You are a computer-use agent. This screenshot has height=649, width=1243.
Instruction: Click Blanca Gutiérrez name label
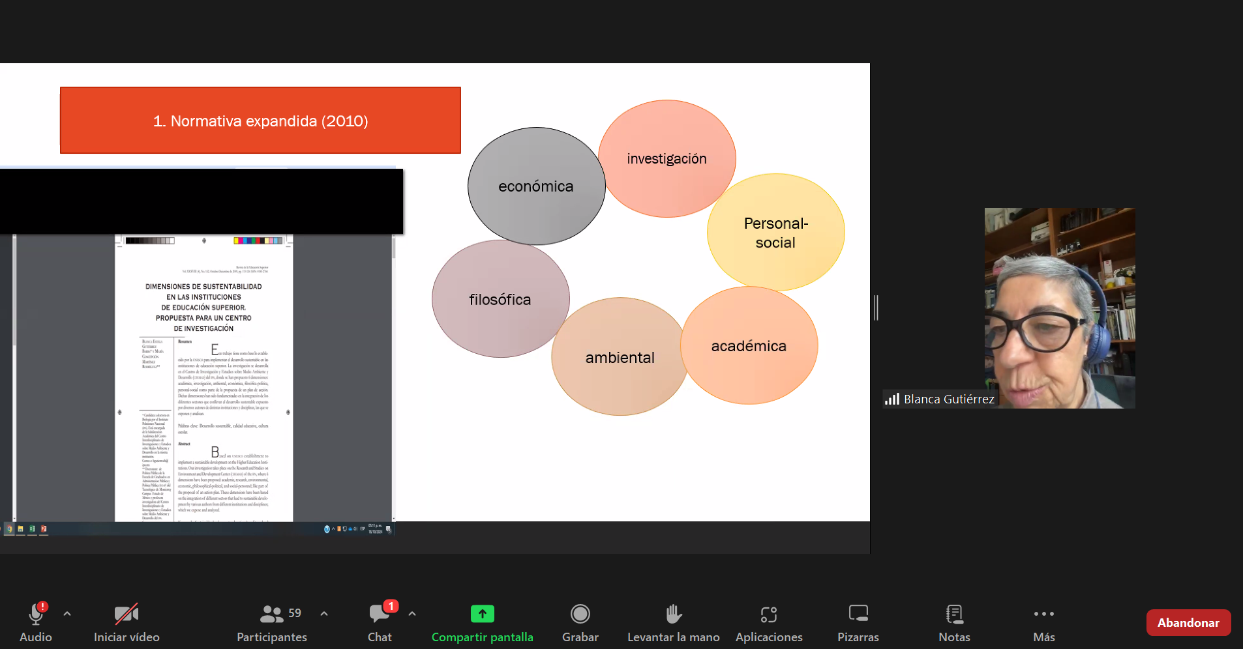tap(948, 399)
